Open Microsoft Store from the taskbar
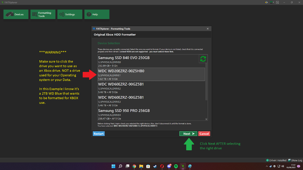 pyautogui.click(x=148, y=166)
